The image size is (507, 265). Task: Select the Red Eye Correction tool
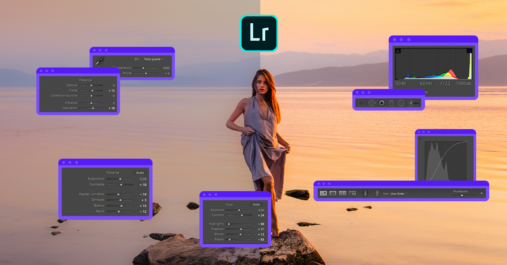382,103
